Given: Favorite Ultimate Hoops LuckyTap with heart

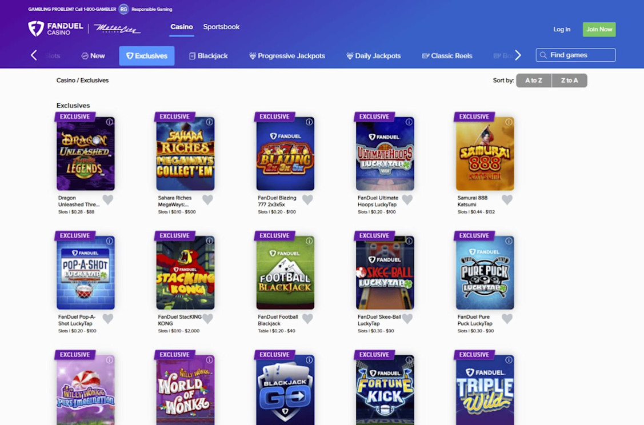Looking at the screenshot, I should [407, 199].
